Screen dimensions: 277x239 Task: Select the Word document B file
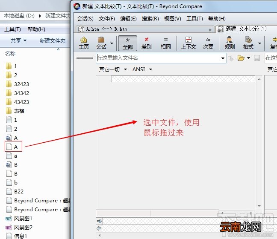[x=12, y=165]
